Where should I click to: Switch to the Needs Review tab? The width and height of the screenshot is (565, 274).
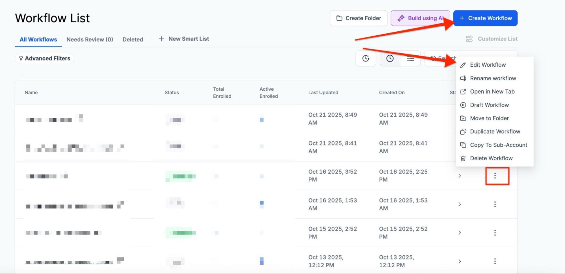point(90,40)
